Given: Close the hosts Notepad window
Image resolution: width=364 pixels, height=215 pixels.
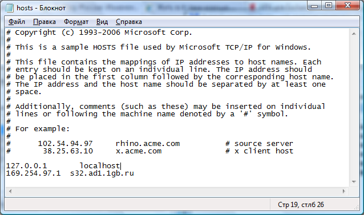Looking at the screenshot, I should click(x=347, y=6).
